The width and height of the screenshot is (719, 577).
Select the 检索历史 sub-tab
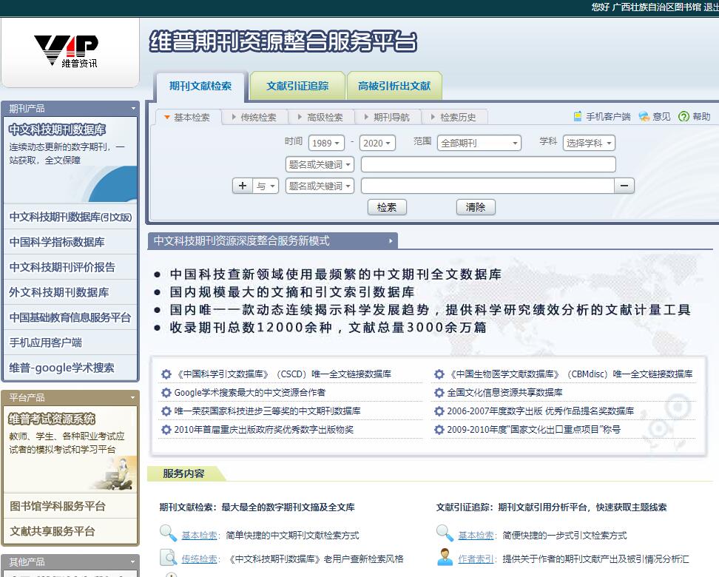[454, 118]
